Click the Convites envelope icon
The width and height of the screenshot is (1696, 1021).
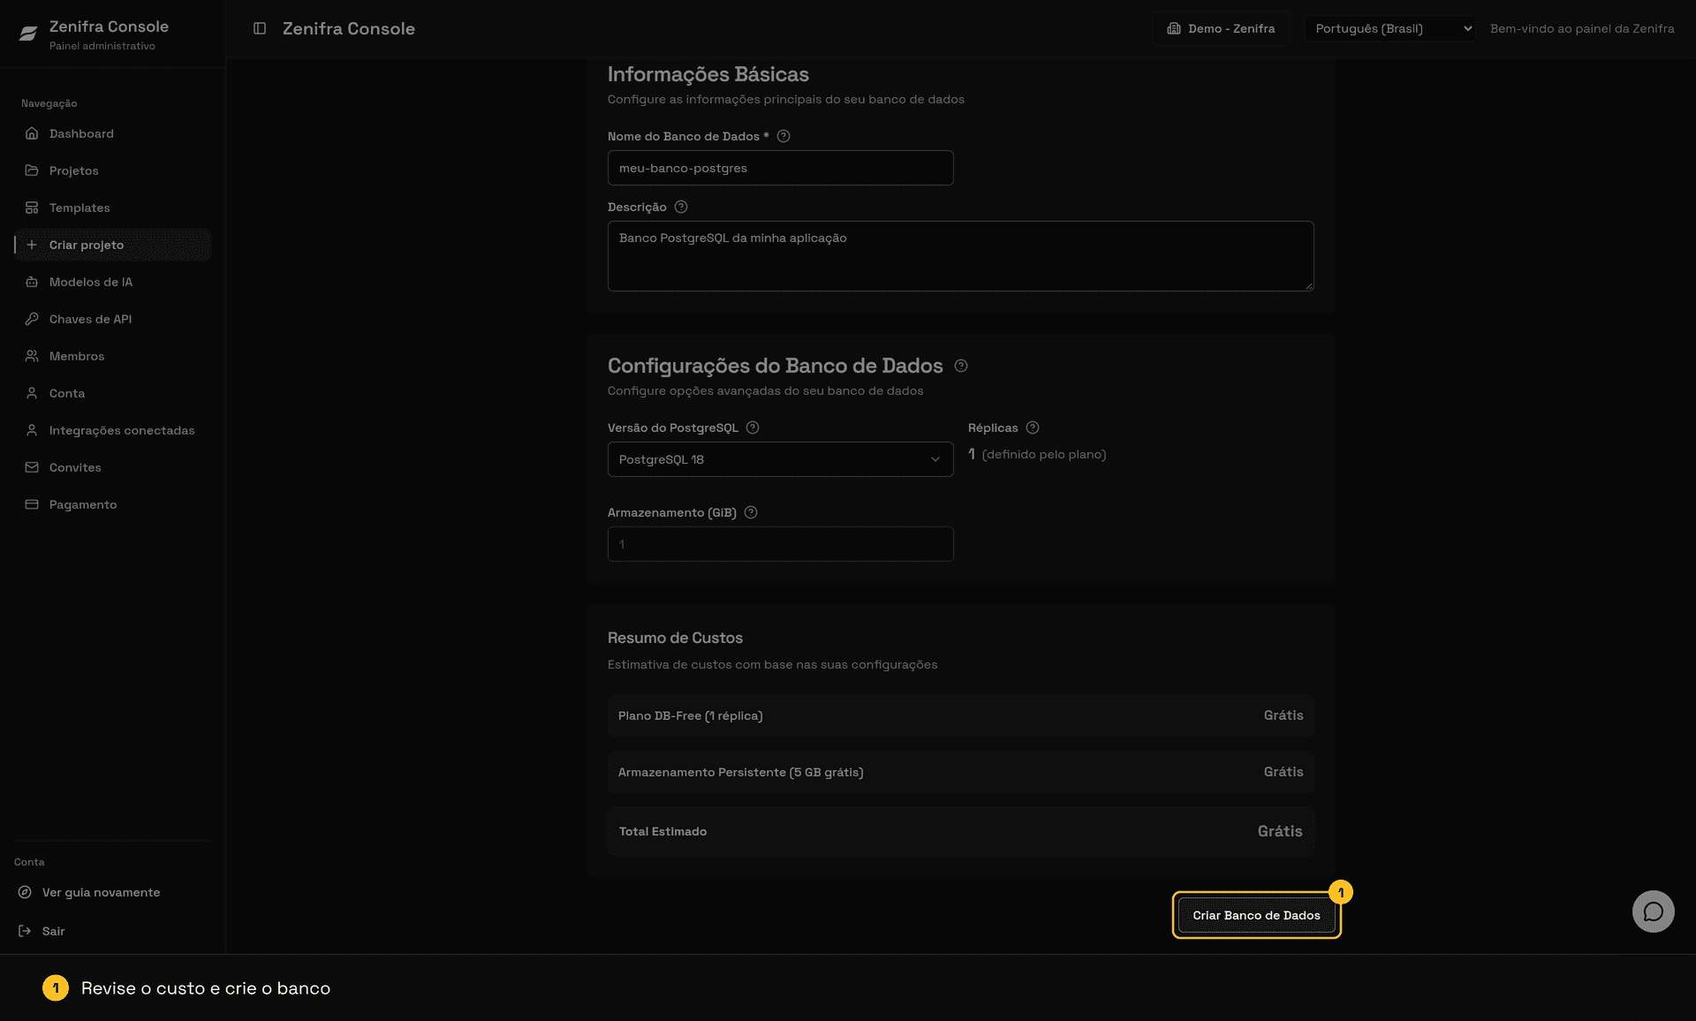pyautogui.click(x=32, y=467)
